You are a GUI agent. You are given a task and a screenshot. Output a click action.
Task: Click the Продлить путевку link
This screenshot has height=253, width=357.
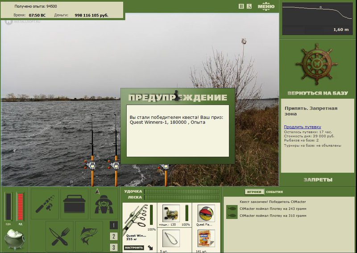303,127
